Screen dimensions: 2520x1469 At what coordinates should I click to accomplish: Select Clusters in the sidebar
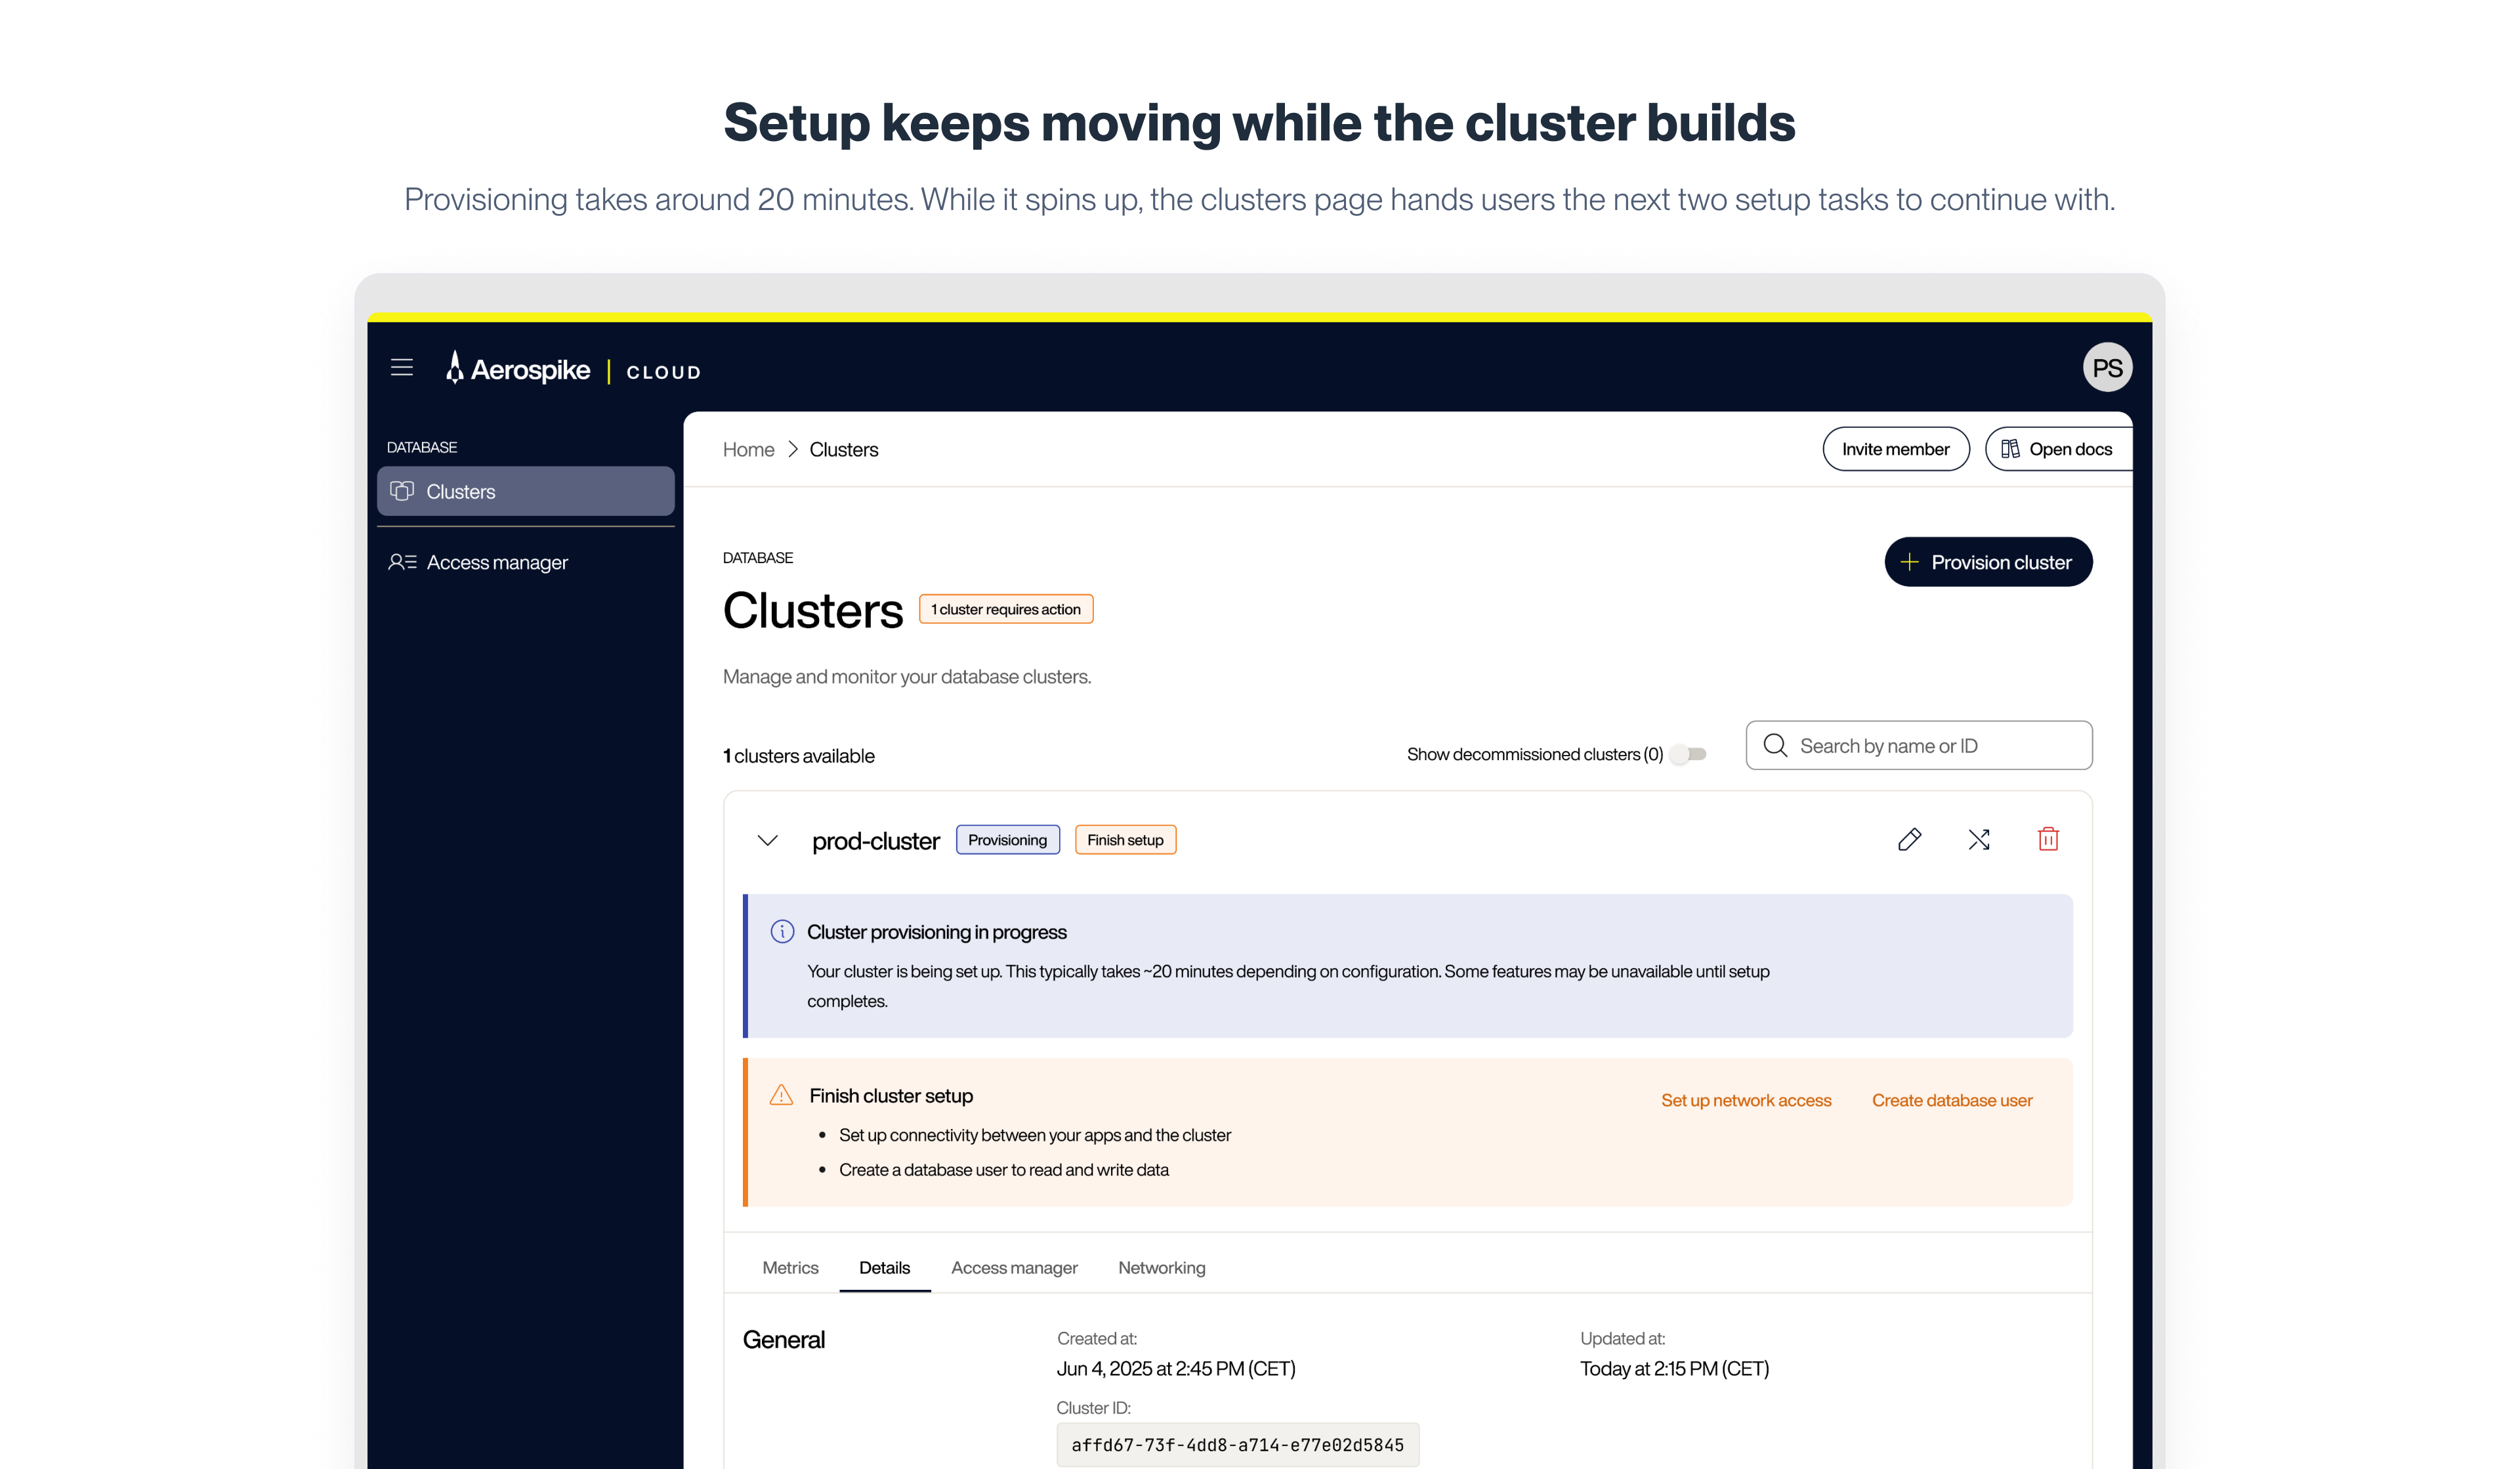(526, 491)
